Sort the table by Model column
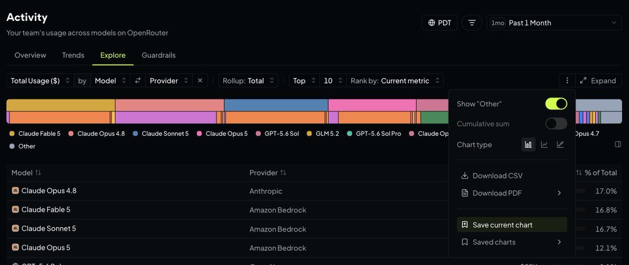The height and width of the screenshot is (265, 629). [26, 173]
